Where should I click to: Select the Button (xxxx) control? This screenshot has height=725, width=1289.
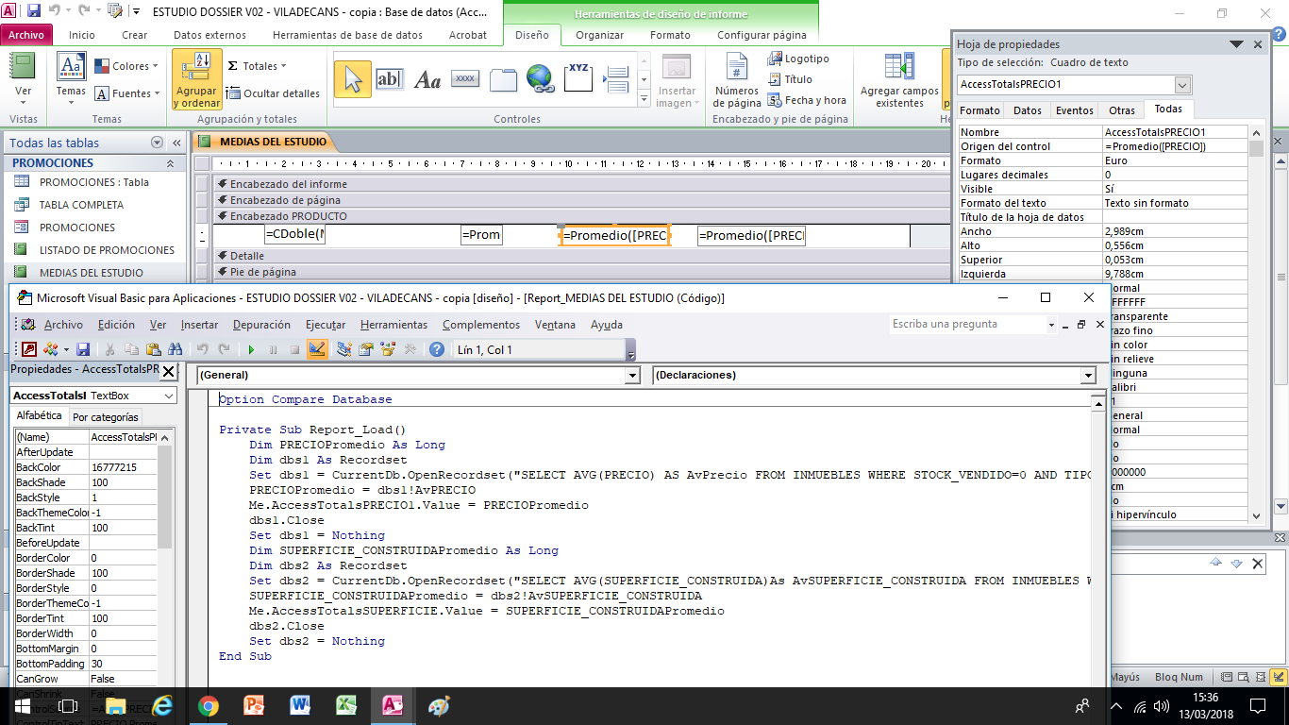coord(465,79)
